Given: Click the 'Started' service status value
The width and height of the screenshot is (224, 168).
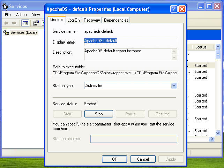Looking at the screenshot, I should click(x=90, y=104).
